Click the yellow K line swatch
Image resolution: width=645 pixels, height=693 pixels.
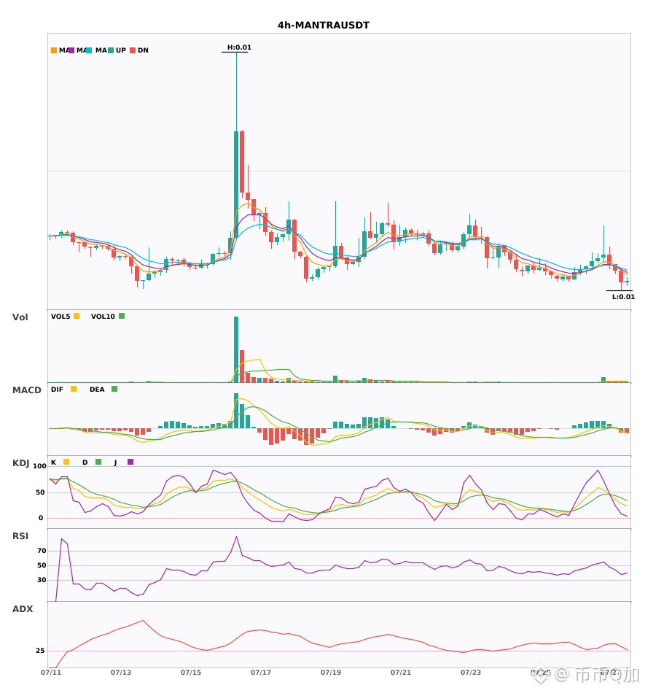coord(66,462)
